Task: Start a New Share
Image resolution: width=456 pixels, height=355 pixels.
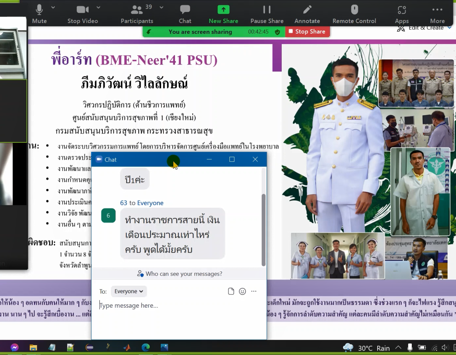Action: 223,14
